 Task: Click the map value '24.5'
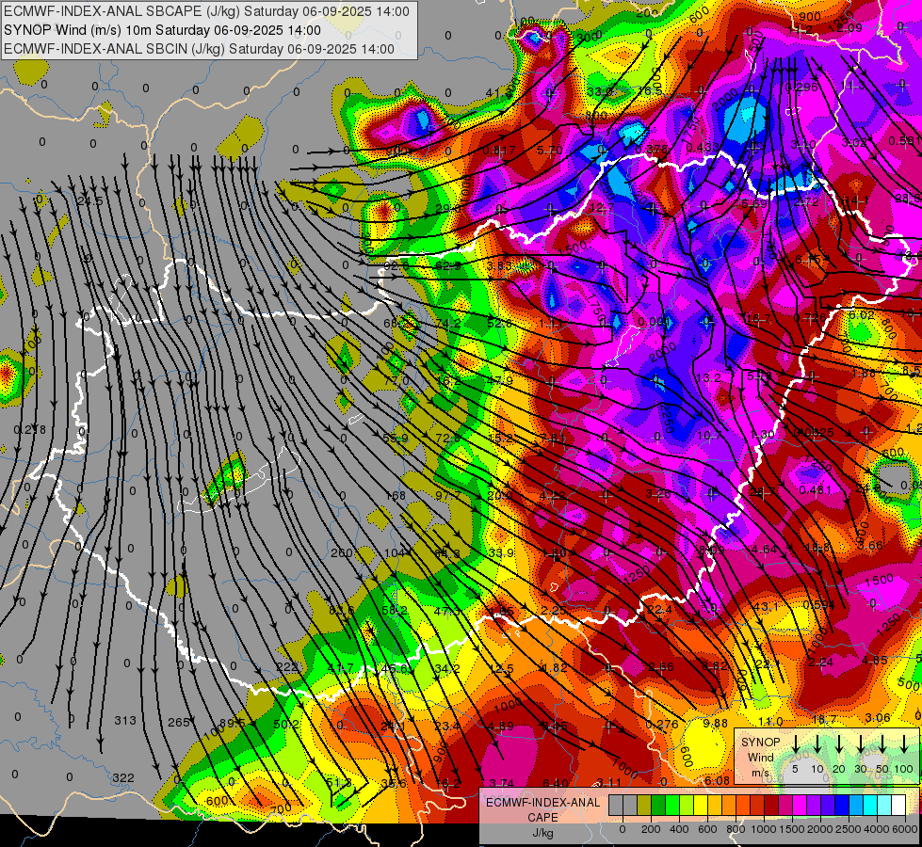click(x=90, y=201)
